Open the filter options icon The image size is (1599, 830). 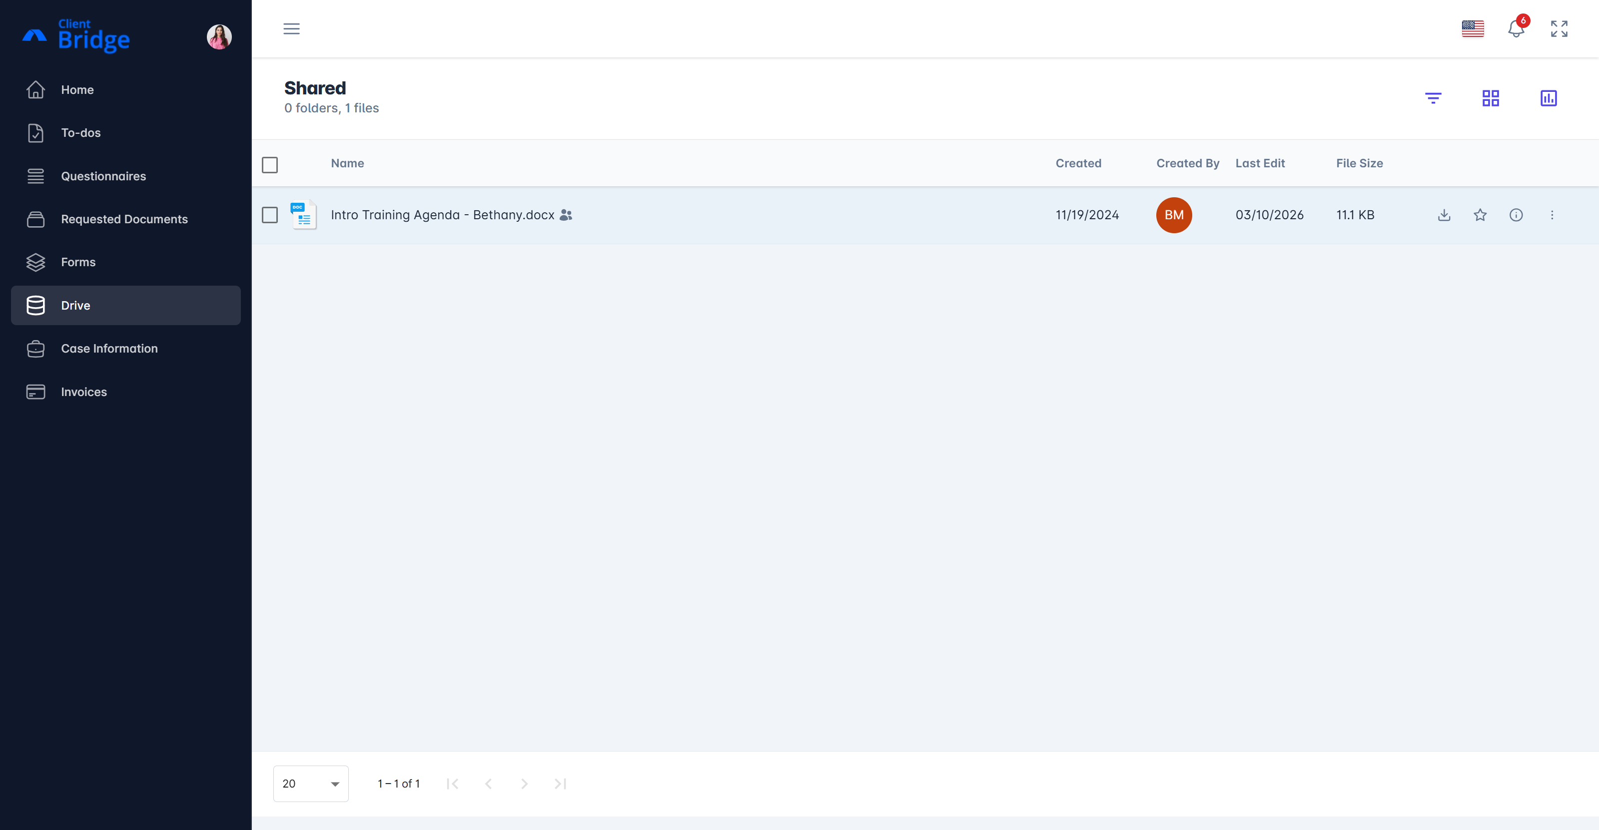tap(1433, 98)
